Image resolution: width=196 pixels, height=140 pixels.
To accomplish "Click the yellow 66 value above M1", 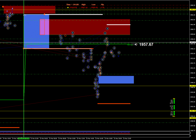I will 174,99.
